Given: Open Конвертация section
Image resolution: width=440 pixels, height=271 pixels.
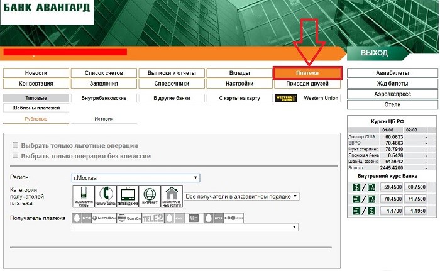Looking at the screenshot, I should click(36, 84).
